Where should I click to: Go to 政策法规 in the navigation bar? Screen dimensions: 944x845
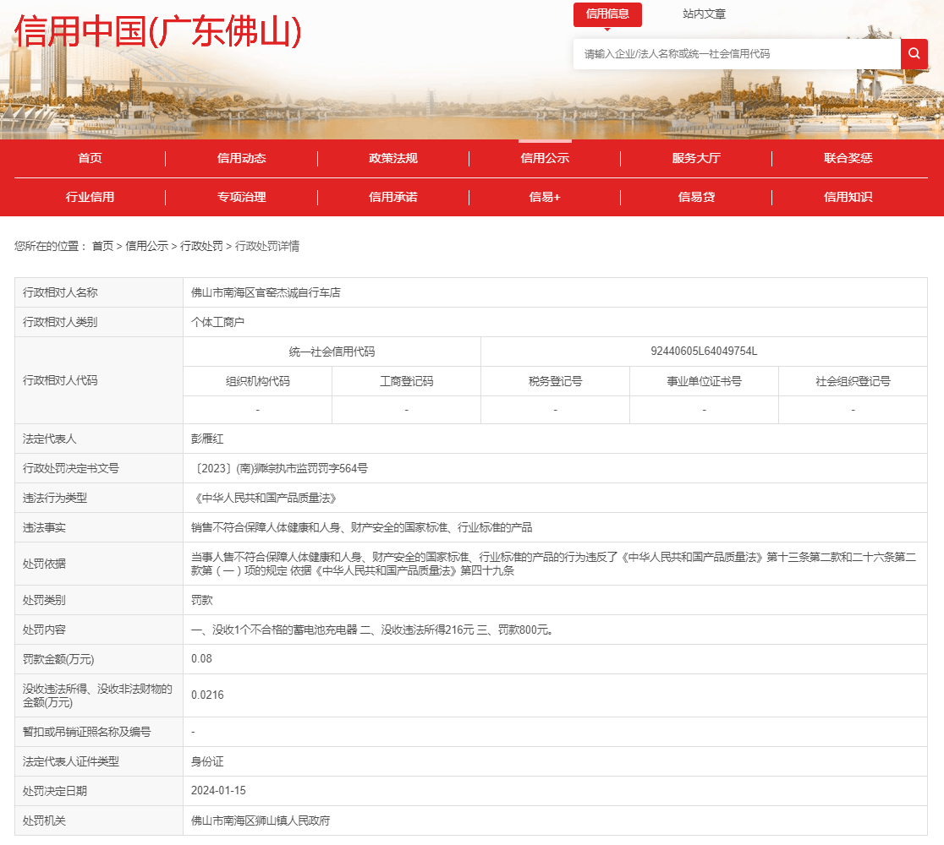tap(392, 158)
